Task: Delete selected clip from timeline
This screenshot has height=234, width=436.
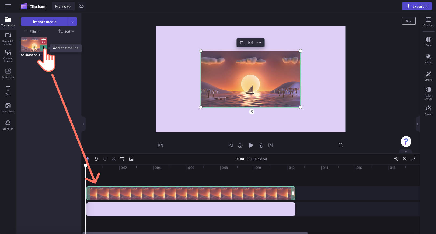Action: [122, 159]
